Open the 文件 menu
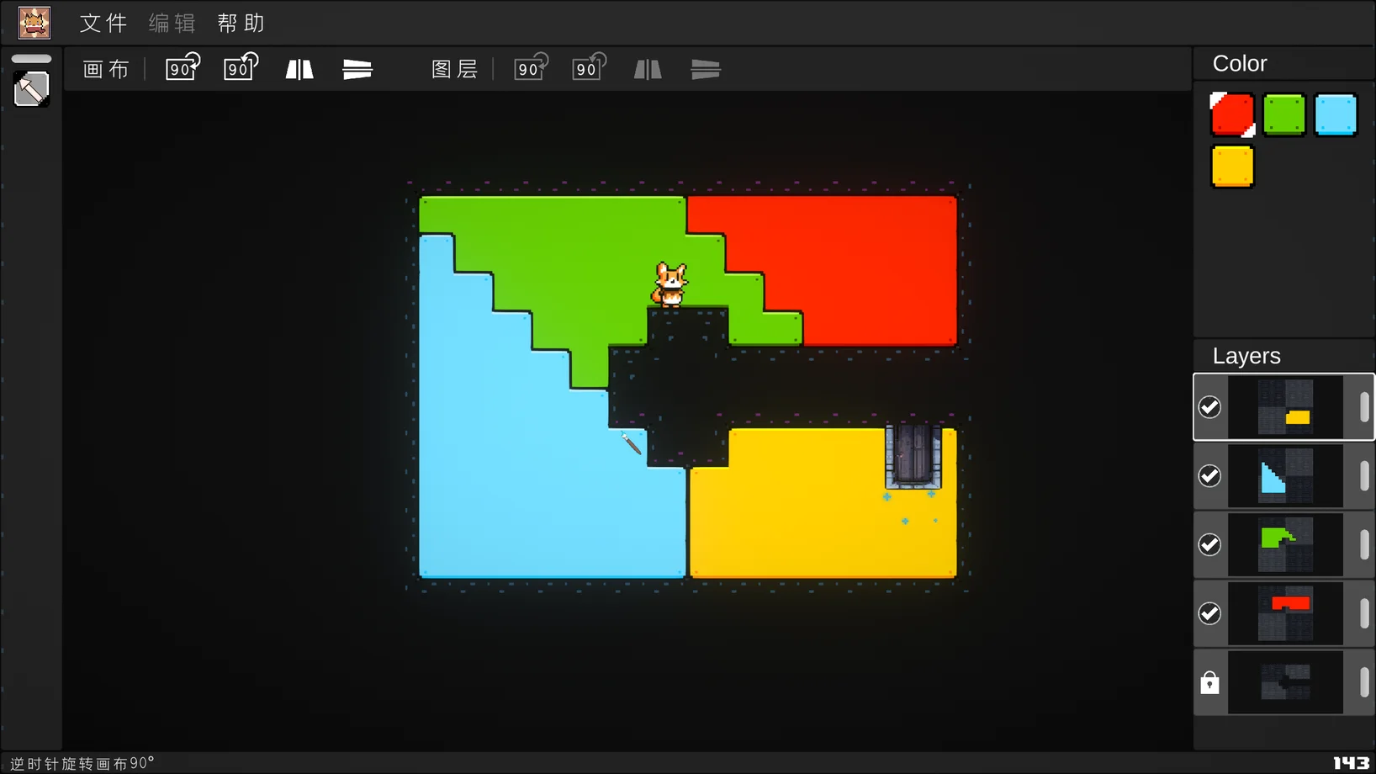The width and height of the screenshot is (1376, 774). pyautogui.click(x=103, y=23)
